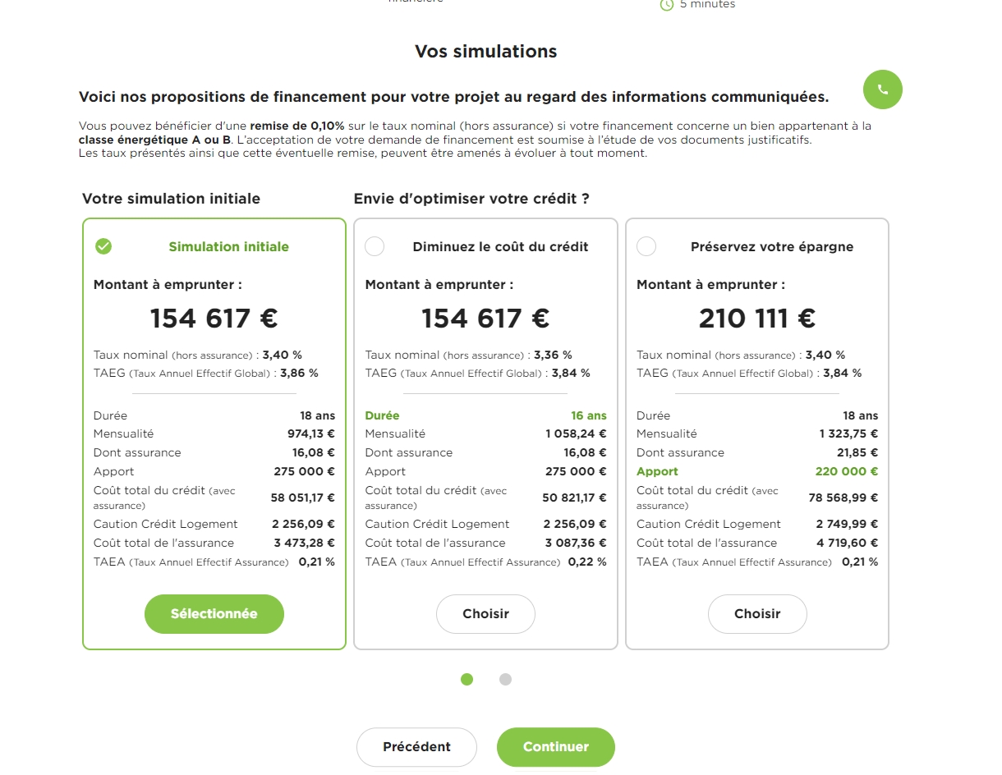The height and width of the screenshot is (775, 1002).
Task: Click the 210 111 € amount card
Action: tap(756, 319)
